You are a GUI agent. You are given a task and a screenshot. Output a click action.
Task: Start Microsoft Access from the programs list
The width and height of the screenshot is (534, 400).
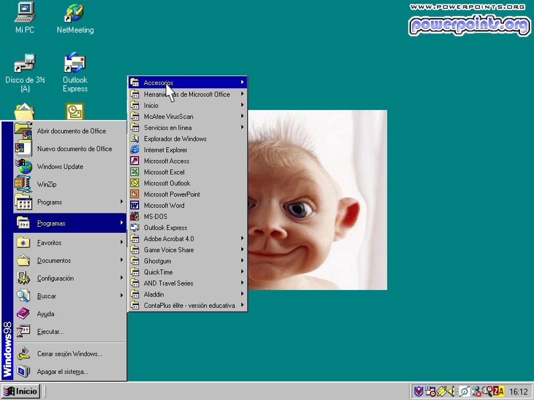click(187, 161)
